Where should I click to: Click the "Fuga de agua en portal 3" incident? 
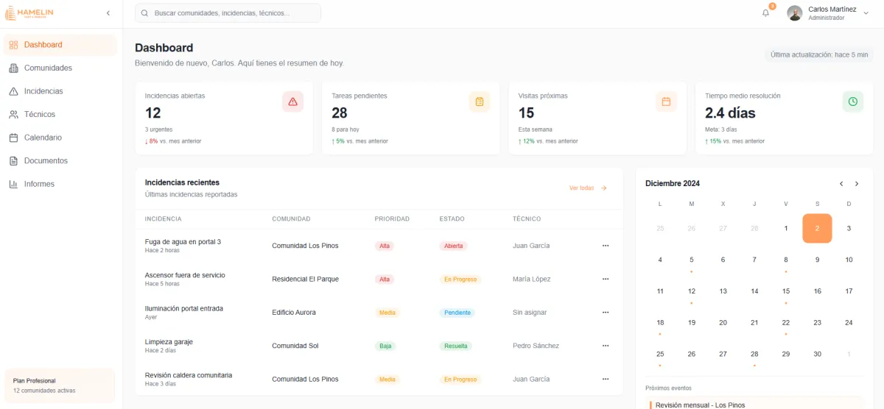[183, 242]
